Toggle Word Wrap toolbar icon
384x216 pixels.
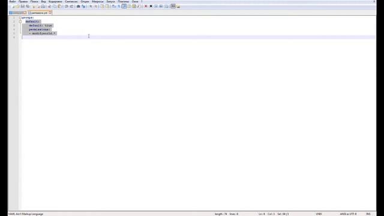[114, 7]
